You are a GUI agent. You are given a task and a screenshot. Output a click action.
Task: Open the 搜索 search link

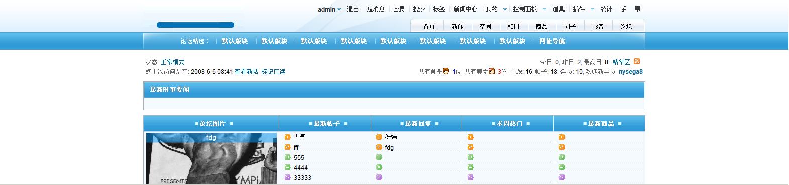point(419,9)
